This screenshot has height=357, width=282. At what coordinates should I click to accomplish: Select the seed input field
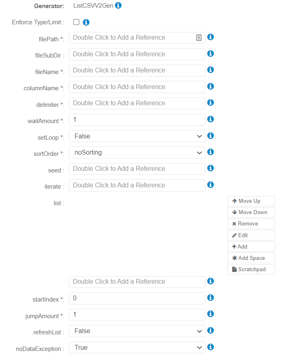tap(137, 169)
